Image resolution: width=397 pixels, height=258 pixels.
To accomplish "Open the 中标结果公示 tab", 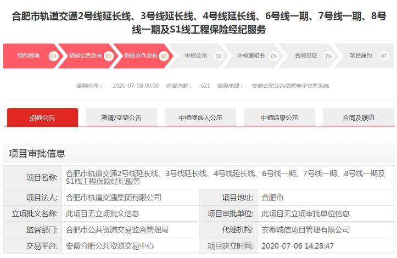I will pyautogui.click(x=279, y=117).
